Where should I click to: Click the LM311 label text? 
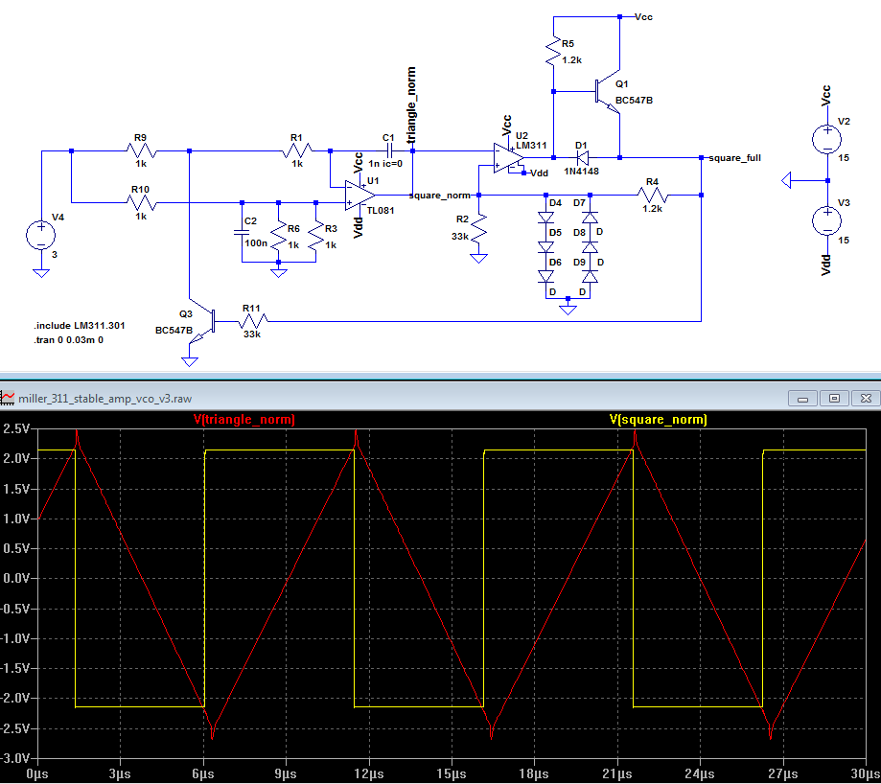531,145
